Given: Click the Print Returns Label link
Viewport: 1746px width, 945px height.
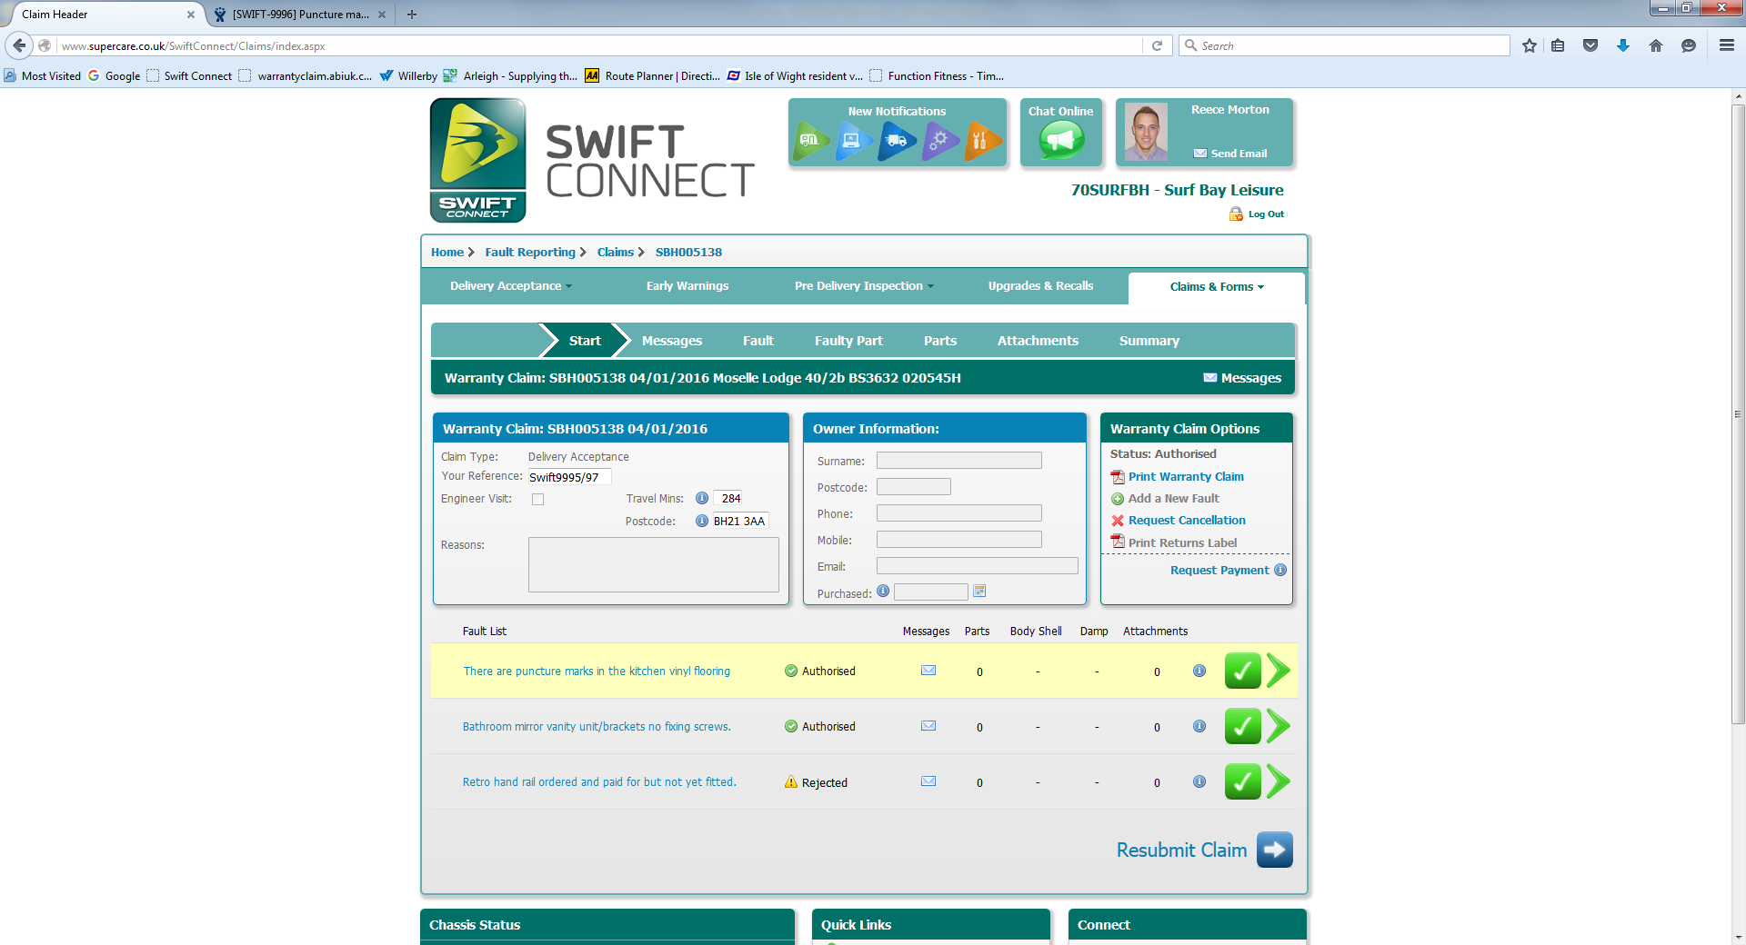Looking at the screenshot, I should (x=1182, y=542).
